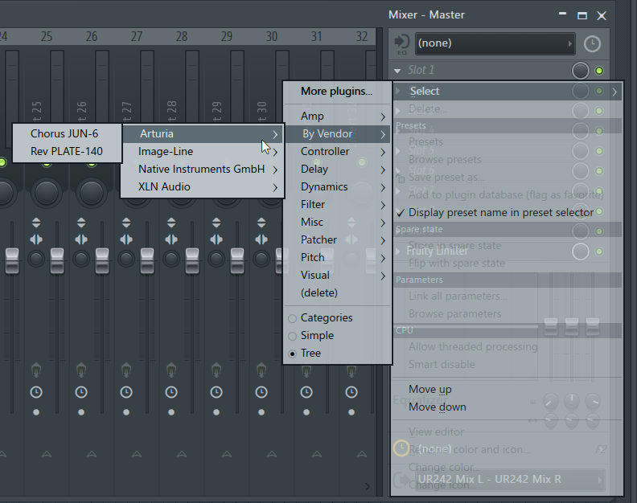The image size is (637, 503).
Task: Click track 27 invert phase arrows icon
Action: [x=126, y=223]
